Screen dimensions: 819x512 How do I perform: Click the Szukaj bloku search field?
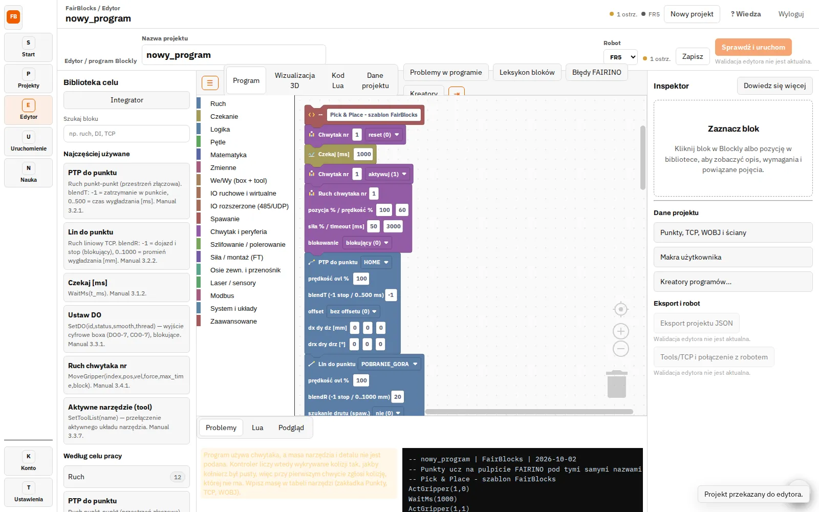[x=126, y=134]
